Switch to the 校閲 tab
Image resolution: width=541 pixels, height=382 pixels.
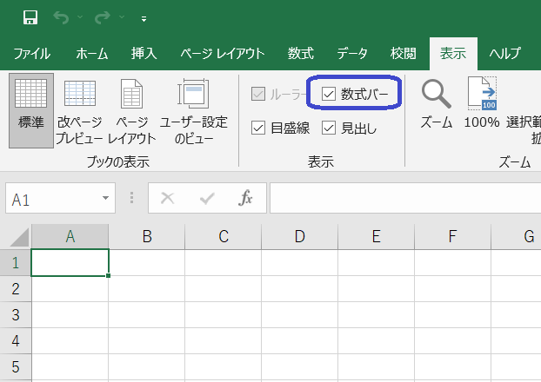pos(403,54)
